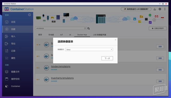Image resolution: width=171 pixels, height=98 pixels.
Task: Click the 导入 arrow icon
Action: (x=6, y=36)
